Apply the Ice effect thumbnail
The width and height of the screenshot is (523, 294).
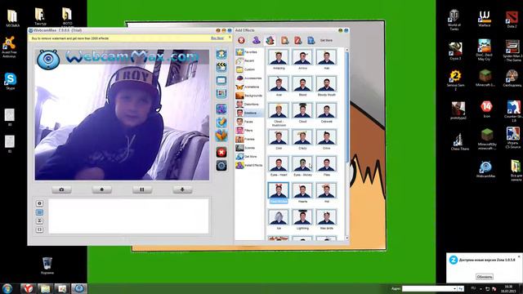[279, 217]
